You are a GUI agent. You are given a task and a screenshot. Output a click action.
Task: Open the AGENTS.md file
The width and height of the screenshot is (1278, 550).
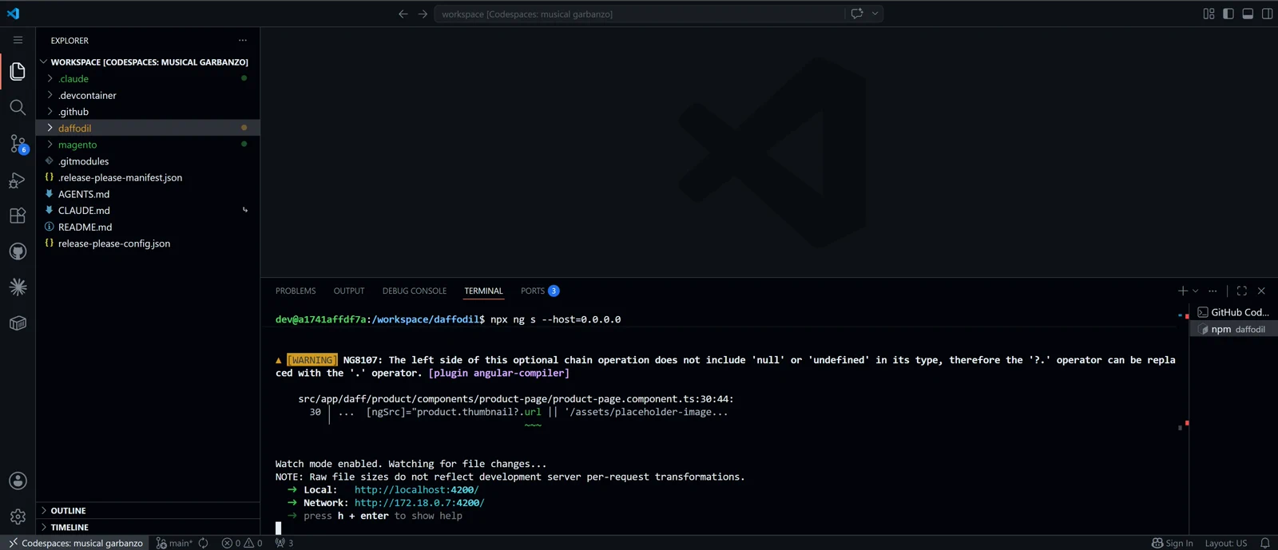pyautogui.click(x=148, y=194)
